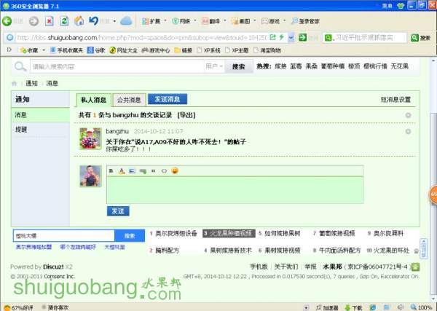437x311 pixels.
Task: Click the home page icon in toolbar
Action: tap(79, 21)
